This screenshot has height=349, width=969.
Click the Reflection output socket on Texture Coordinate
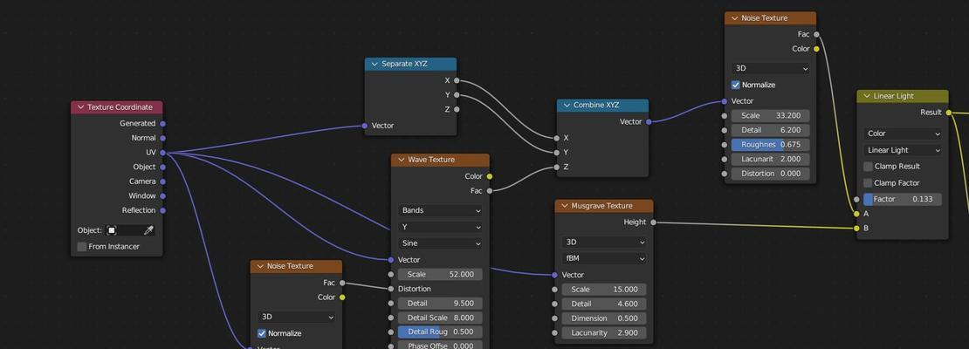pyautogui.click(x=163, y=210)
